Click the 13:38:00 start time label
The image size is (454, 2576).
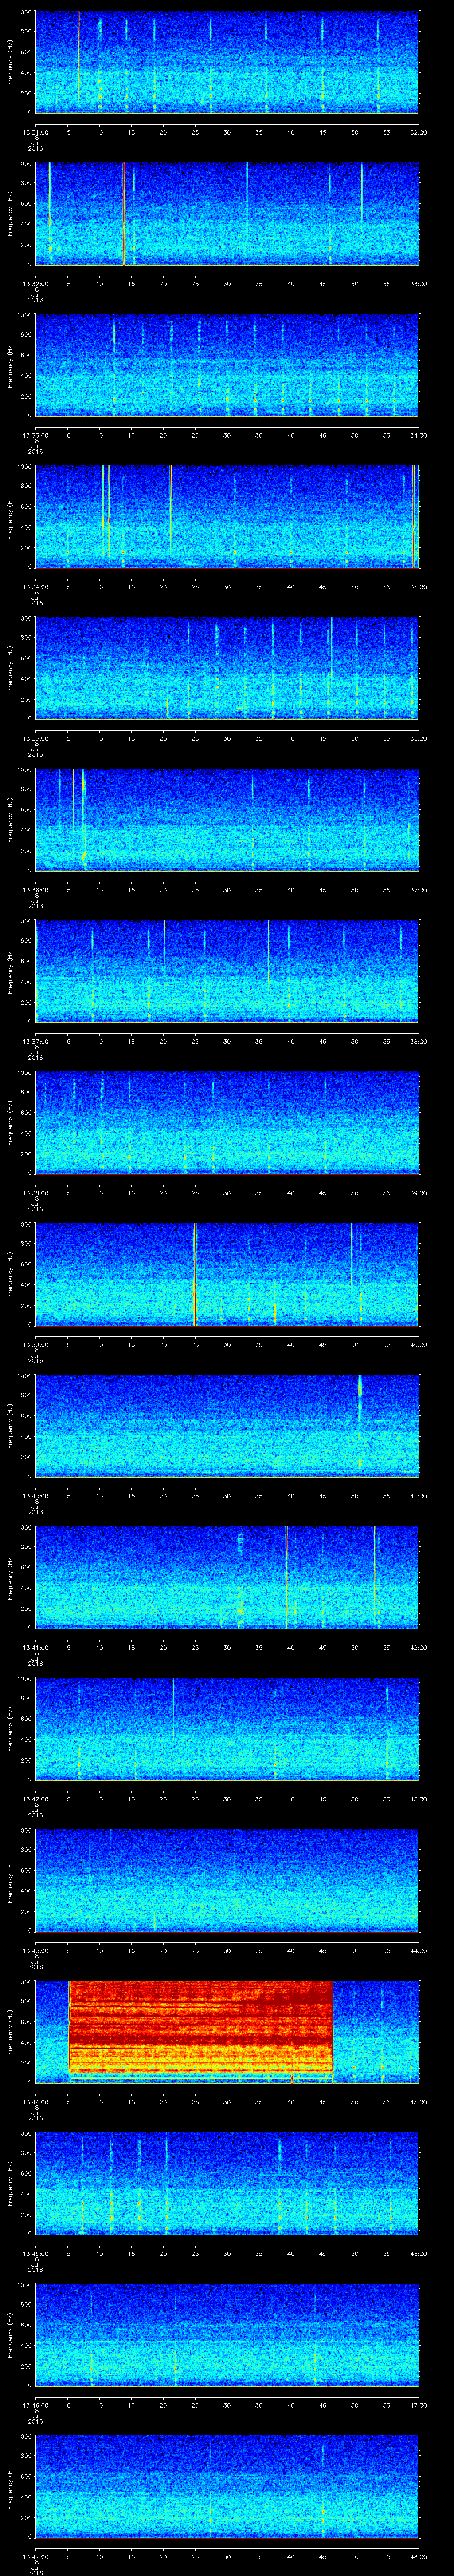point(35,1193)
